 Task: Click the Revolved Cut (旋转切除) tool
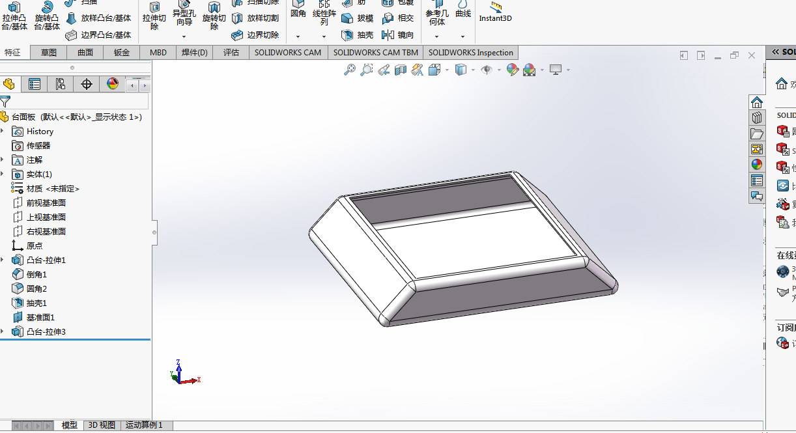(x=214, y=16)
